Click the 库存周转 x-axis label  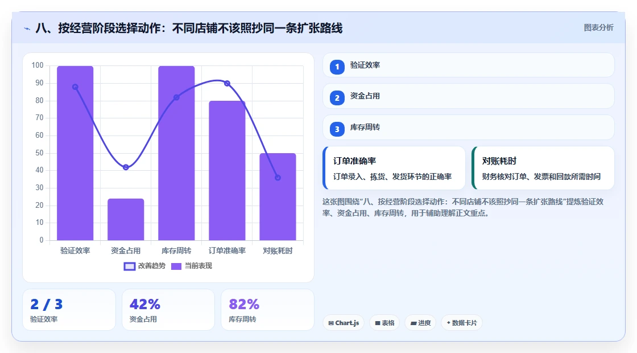pyautogui.click(x=176, y=251)
